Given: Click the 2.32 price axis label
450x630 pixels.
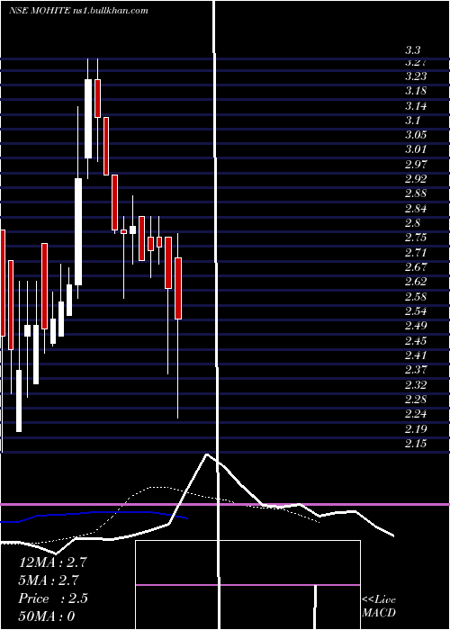Looking at the screenshot, I should pyautogui.click(x=416, y=385).
